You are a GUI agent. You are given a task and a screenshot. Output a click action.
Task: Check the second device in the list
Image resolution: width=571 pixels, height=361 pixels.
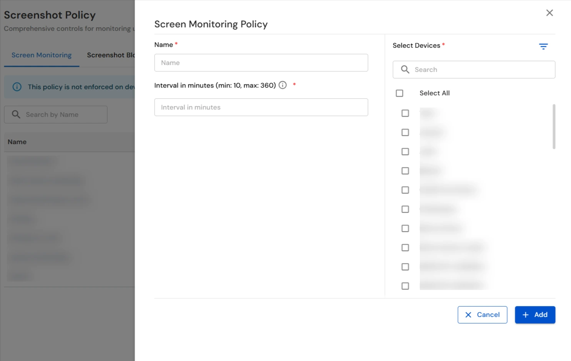[x=405, y=132]
